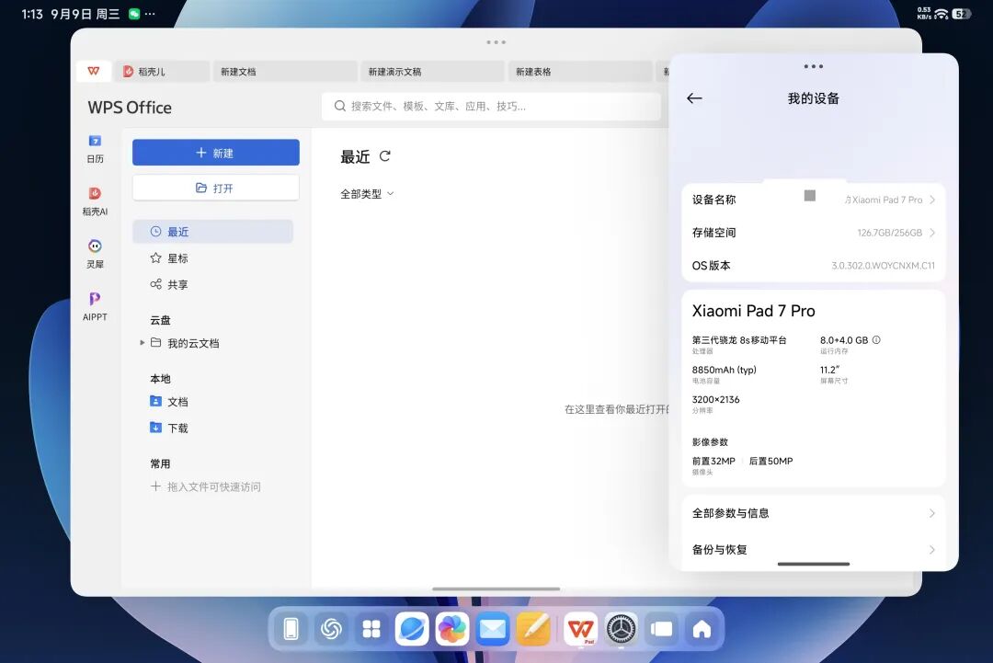Tap the 第三代骁龙 8s移动平台 processor text
Screen dimensions: 993x663
click(739, 340)
